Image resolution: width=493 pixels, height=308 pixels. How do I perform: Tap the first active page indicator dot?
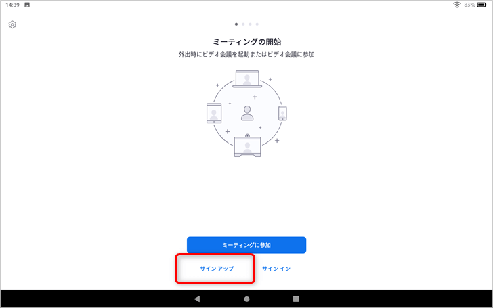236,24
